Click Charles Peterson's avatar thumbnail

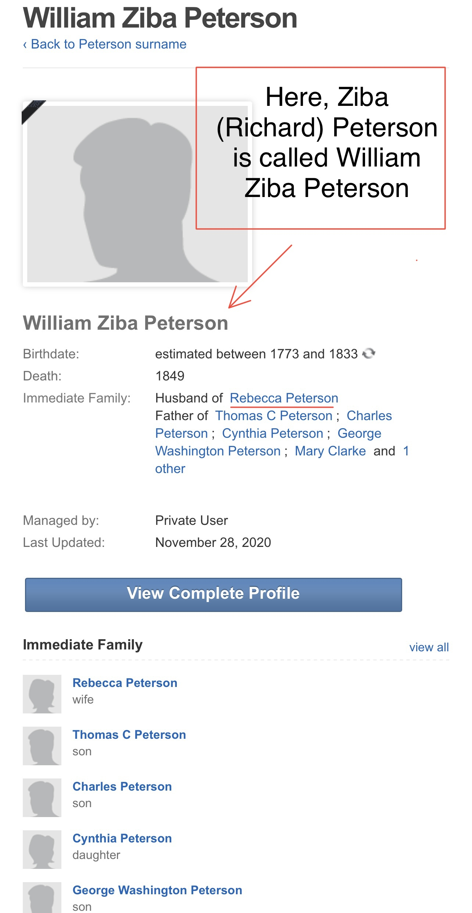tap(42, 797)
